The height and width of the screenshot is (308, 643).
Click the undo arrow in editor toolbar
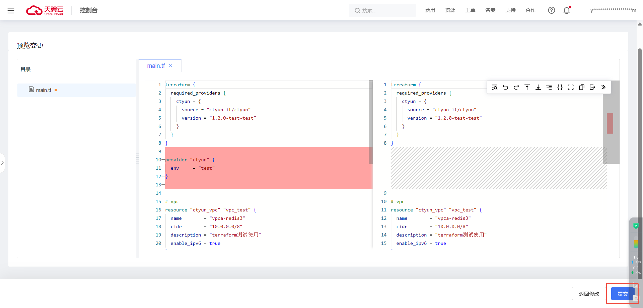[x=505, y=88]
